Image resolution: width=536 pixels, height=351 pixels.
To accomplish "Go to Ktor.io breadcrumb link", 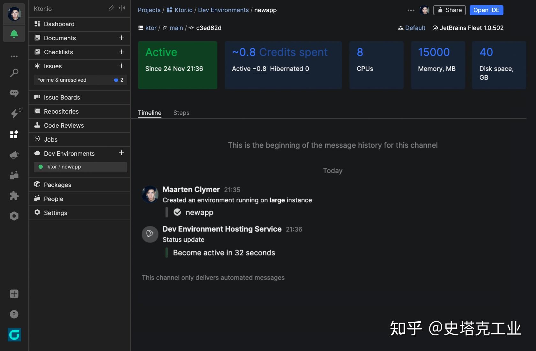I will pos(180,10).
